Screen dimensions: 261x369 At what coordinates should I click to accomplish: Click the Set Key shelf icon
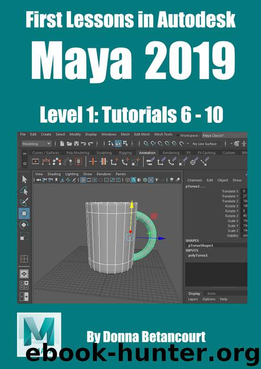[93, 162]
